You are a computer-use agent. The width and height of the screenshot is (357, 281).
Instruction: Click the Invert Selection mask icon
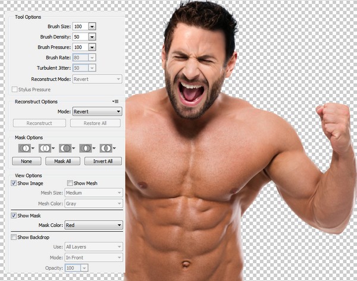105,148
